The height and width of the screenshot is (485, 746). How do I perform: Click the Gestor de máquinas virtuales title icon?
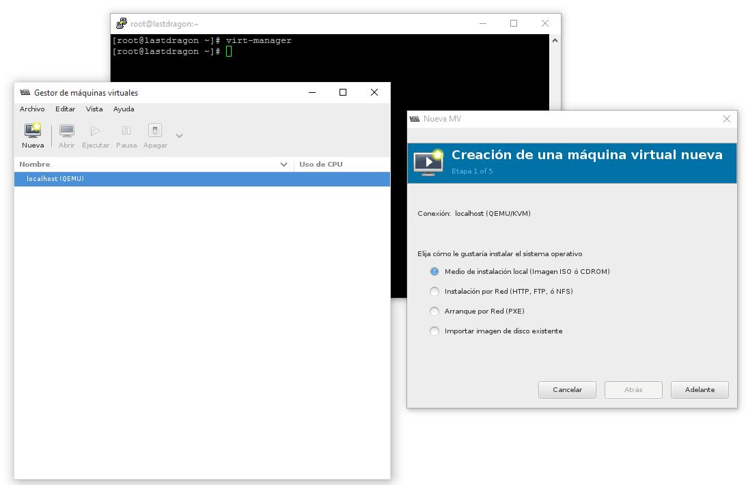25,93
